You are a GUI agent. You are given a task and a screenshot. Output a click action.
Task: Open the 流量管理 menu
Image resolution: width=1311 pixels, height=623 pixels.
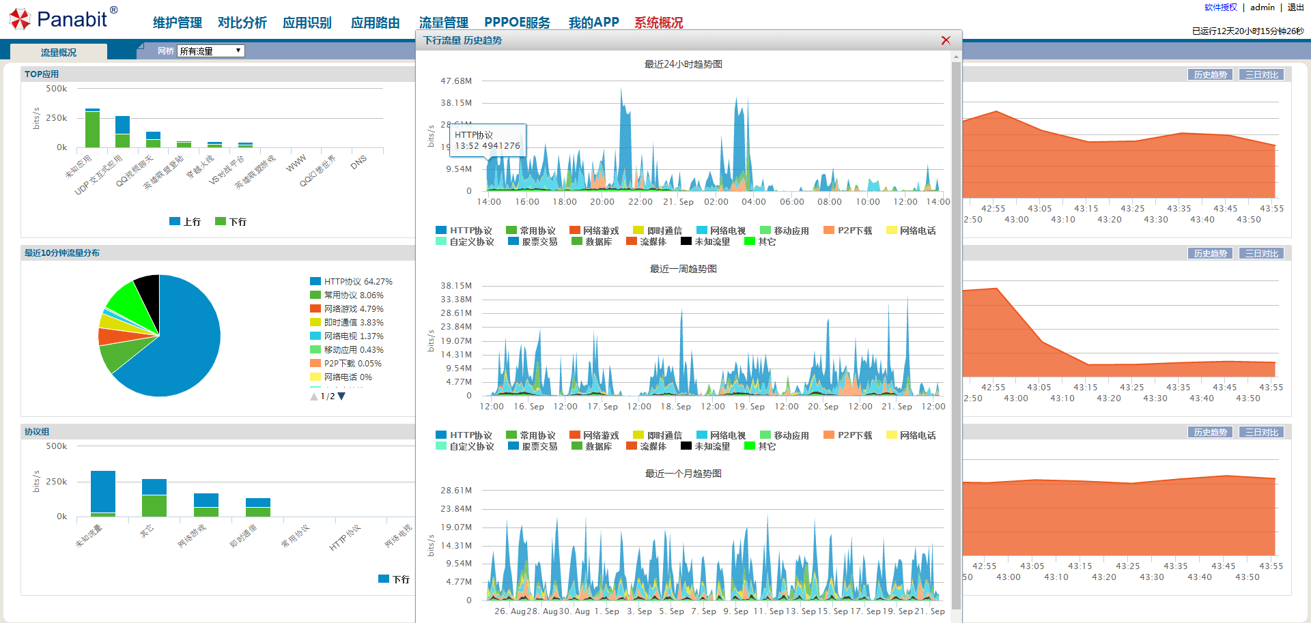tap(444, 23)
